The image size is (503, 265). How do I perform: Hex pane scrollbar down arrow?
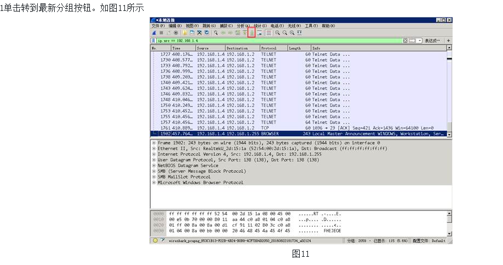449,234
